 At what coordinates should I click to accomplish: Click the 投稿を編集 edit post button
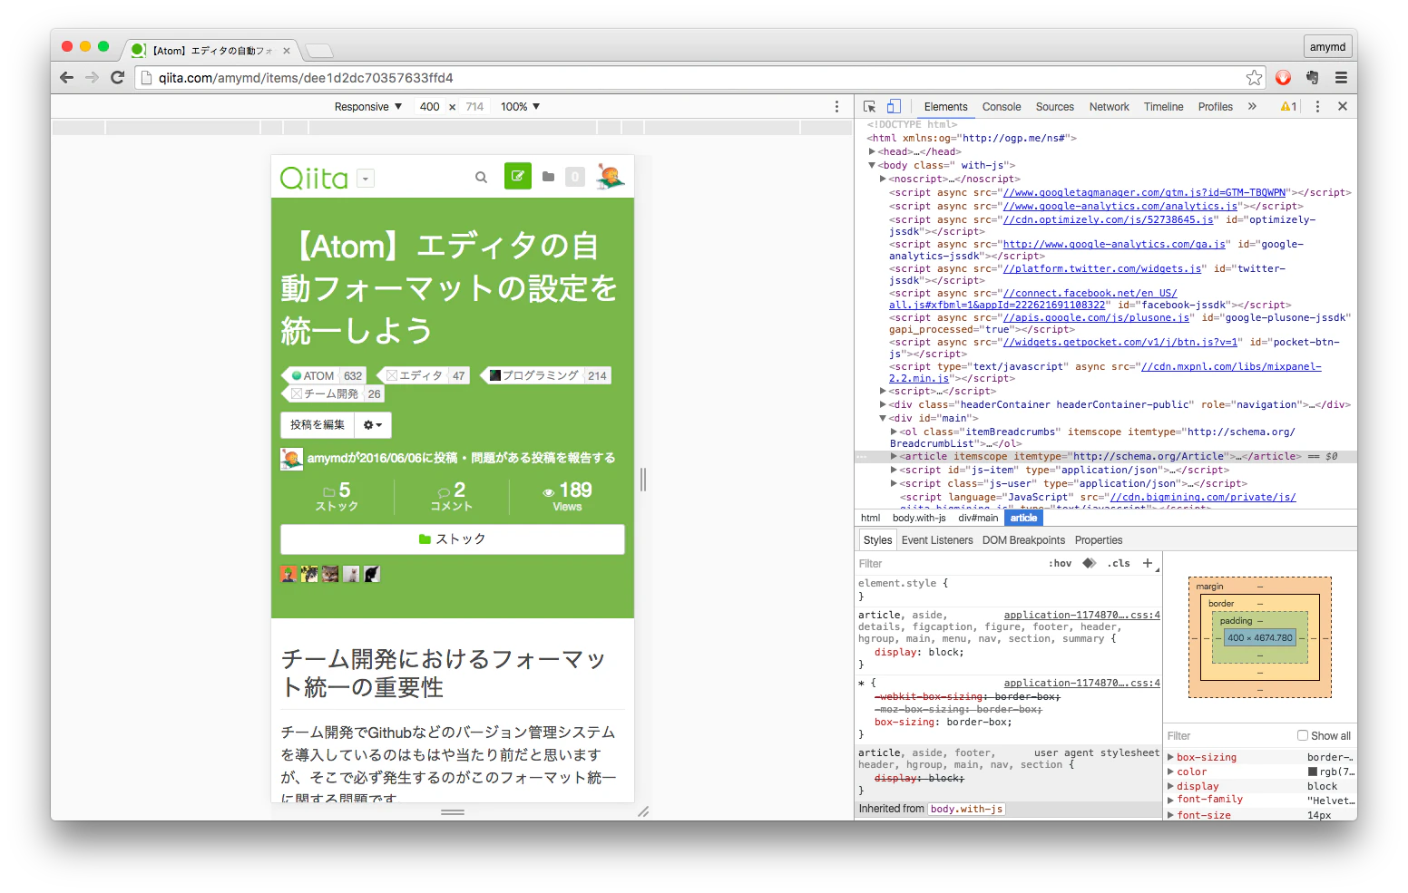(x=318, y=424)
